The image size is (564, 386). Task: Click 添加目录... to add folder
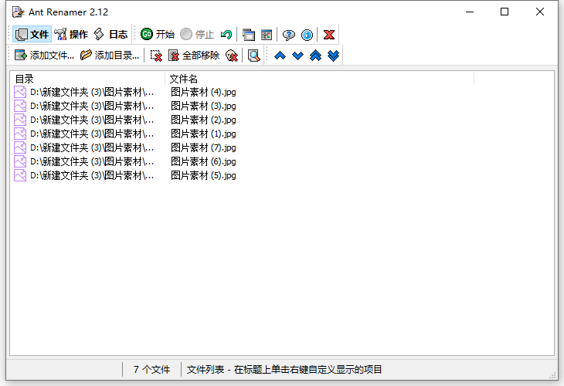point(110,56)
